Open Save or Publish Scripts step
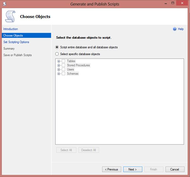The height and width of the screenshot is (177, 190). pyautogui.click(x=17, y=55)
